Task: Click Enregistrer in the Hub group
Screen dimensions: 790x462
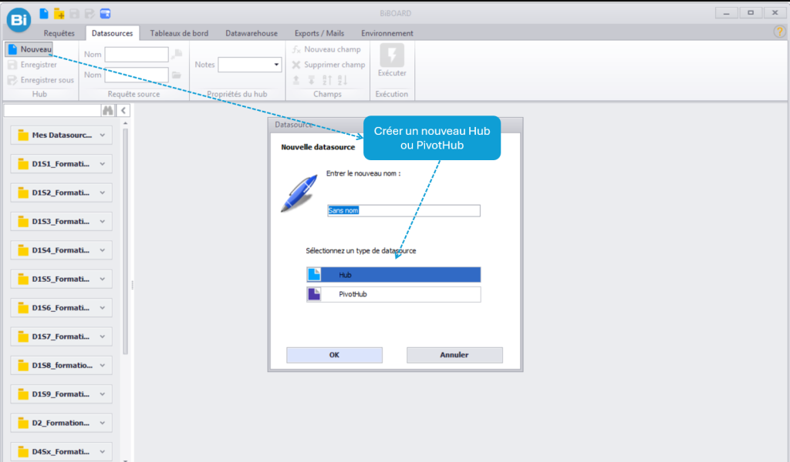Action: (32, 65)
